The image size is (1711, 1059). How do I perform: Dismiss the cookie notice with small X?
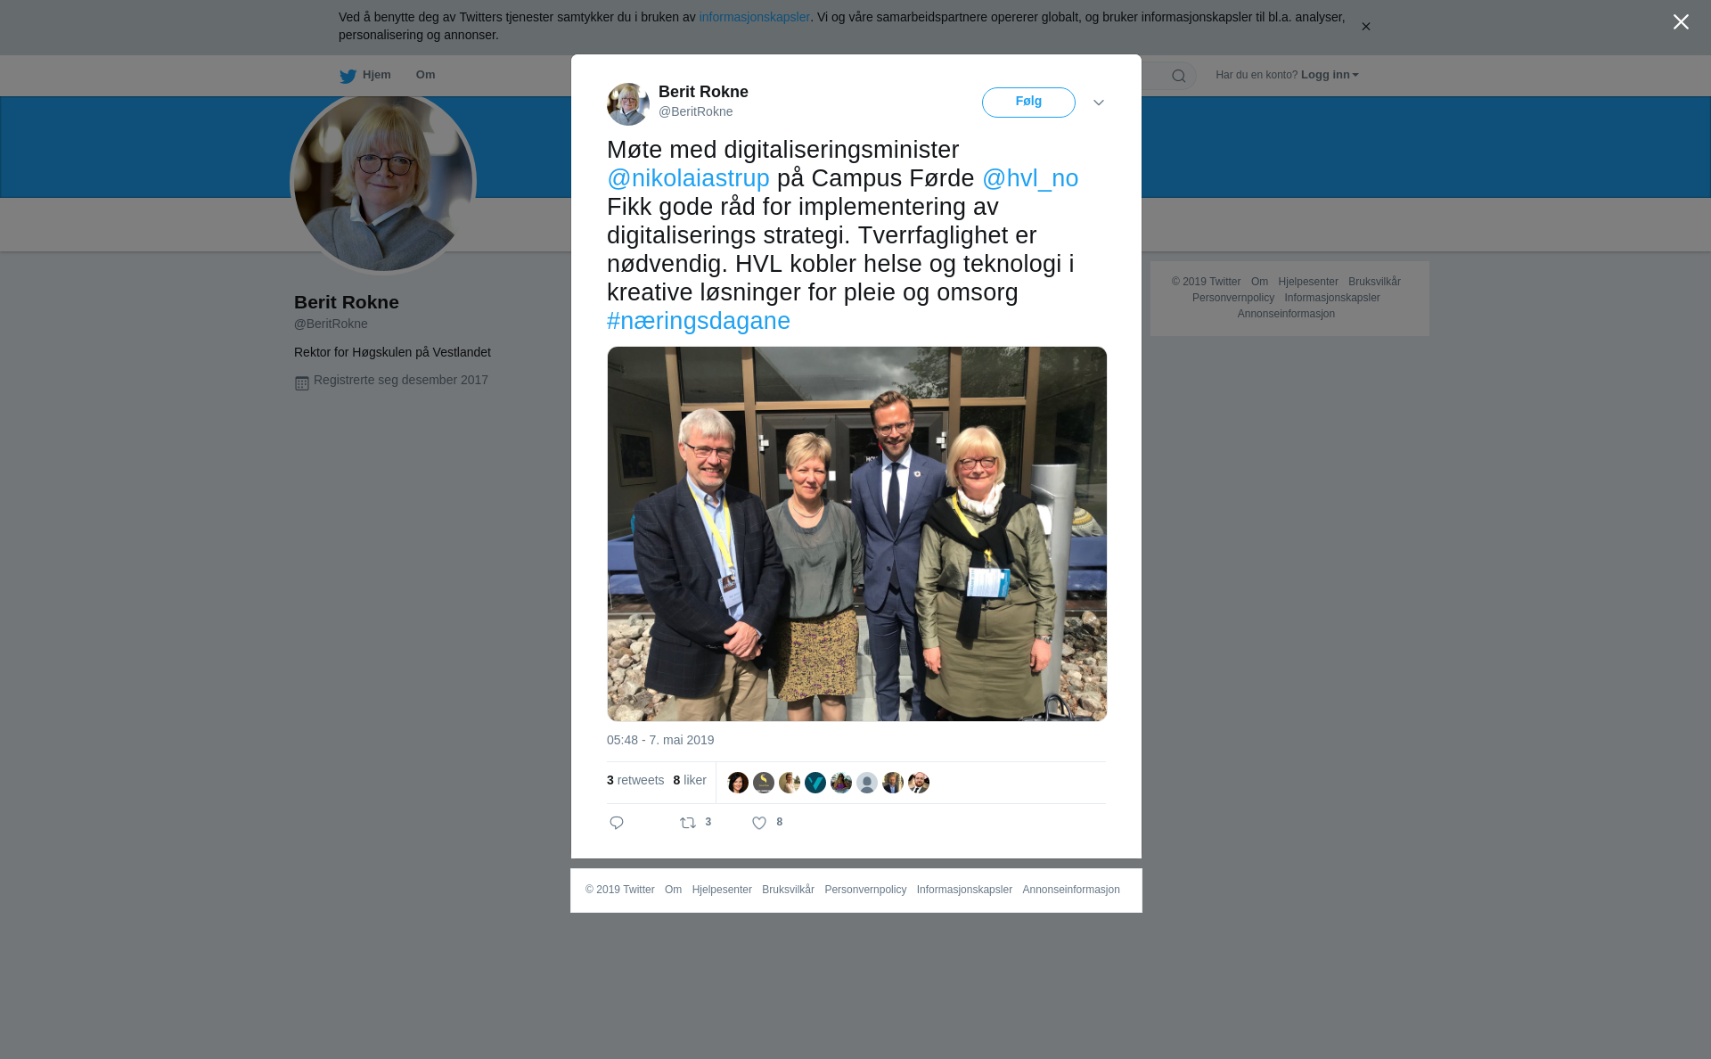pos(1365,27)
